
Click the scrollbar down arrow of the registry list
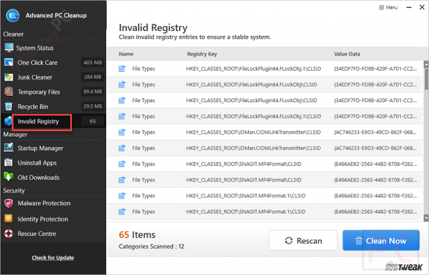(x=426, y=217)
